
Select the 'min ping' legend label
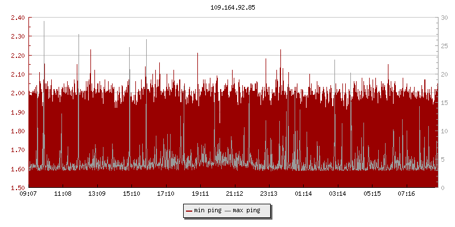pos(207,211)
